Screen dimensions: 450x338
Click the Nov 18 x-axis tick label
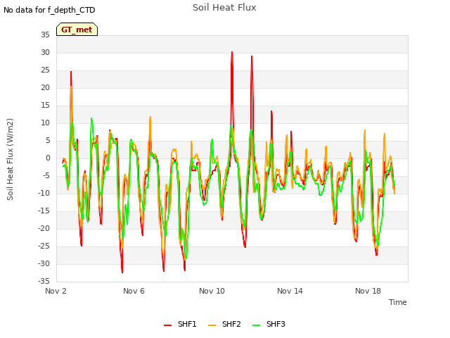click(x=368, y=291)
